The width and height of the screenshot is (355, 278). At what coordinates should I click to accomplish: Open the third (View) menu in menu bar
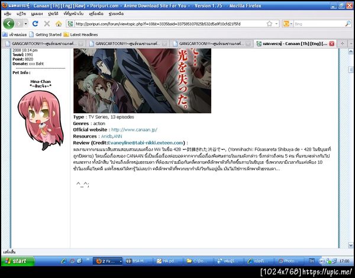[x=37, y=14]
